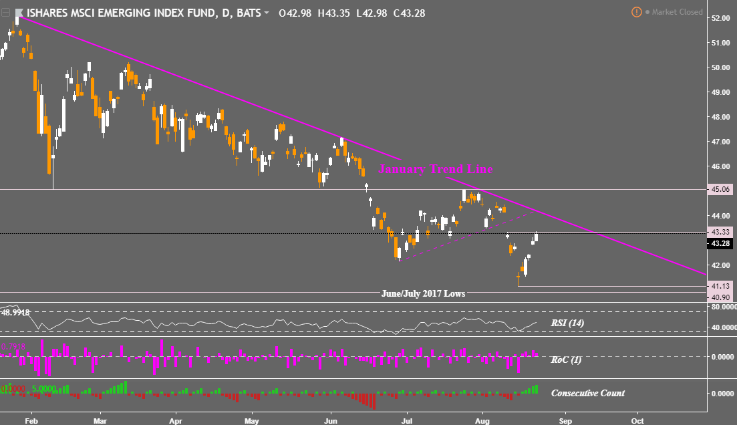Screen dimensions: 737x425
Task: Click the green 5.0000 consecutive count value
Action: pos(44,389)
